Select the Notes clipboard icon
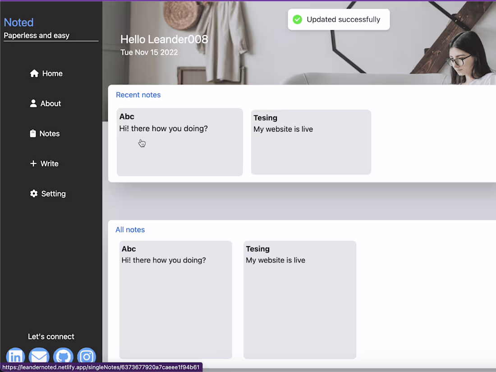The height and width of the screenshot is (372, 496). tap(33, 133)
